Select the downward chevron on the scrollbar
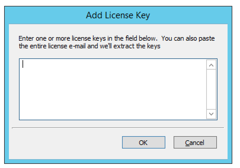Viewport: 240px width, 168px height. [x=211, y=114]
